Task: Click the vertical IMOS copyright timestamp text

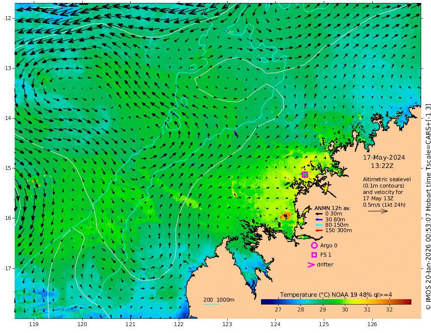Action: tap(428, 206)
